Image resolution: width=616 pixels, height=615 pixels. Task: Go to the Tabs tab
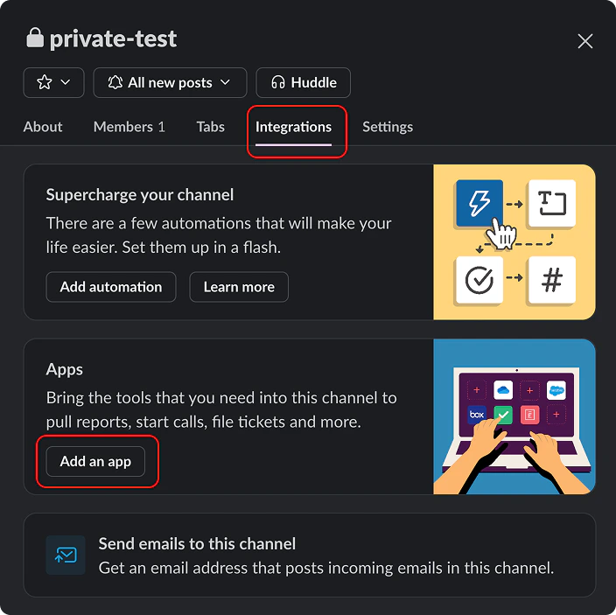click(211, 127)
